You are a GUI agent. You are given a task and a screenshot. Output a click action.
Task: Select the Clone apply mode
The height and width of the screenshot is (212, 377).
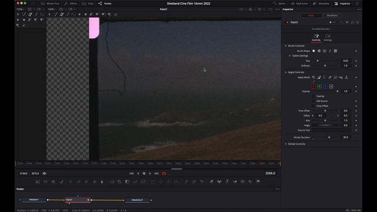pos(319,77)
